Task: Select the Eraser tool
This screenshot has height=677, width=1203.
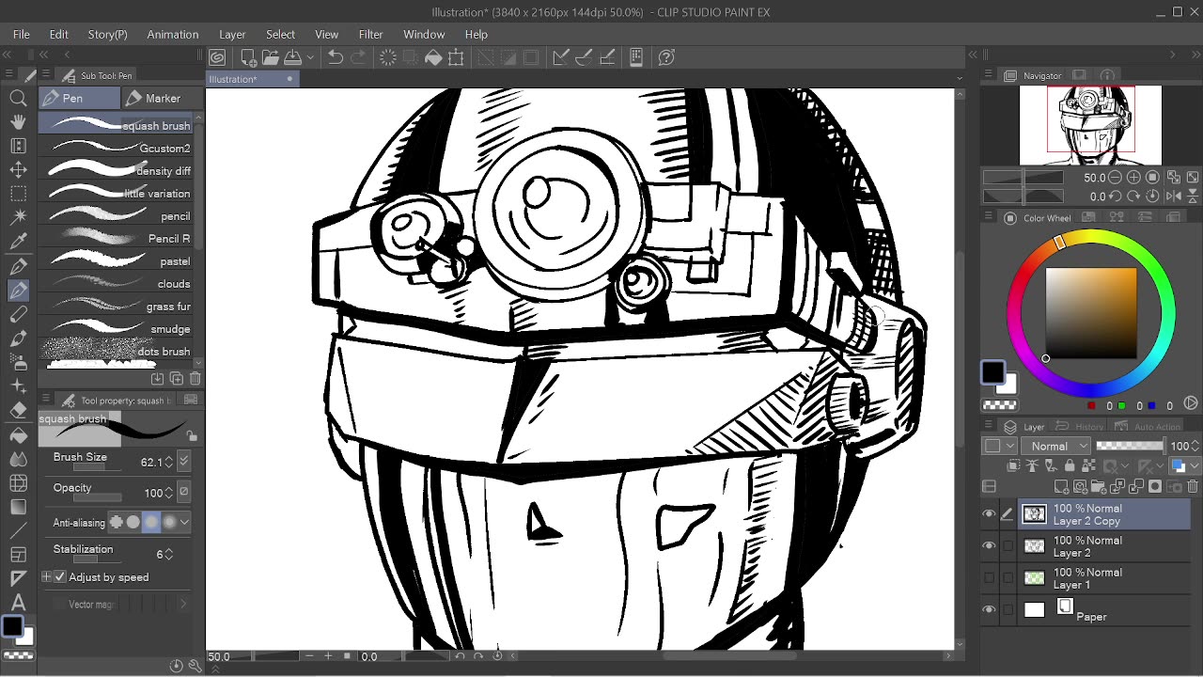Action: point(18,411)
